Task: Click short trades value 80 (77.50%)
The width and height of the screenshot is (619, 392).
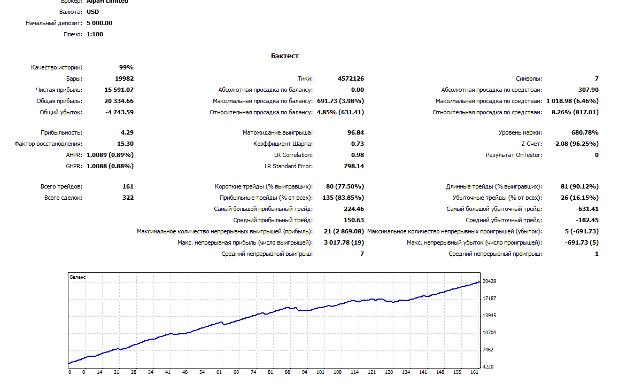Action: click(345, 186)
